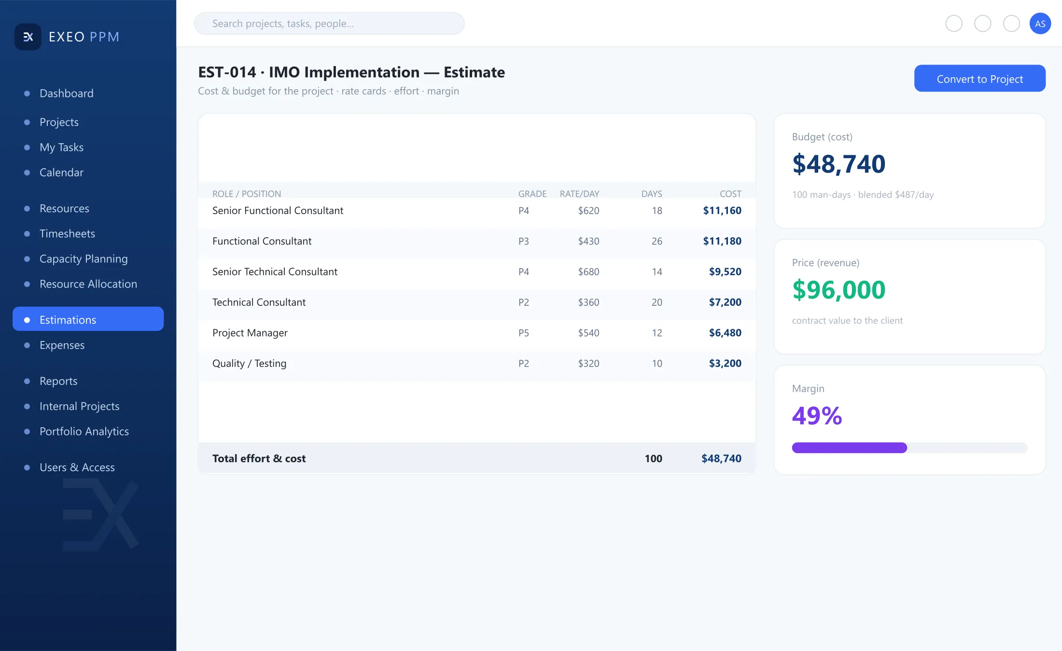Click the EXEO PPM logo icon

(x=28, y=37)
